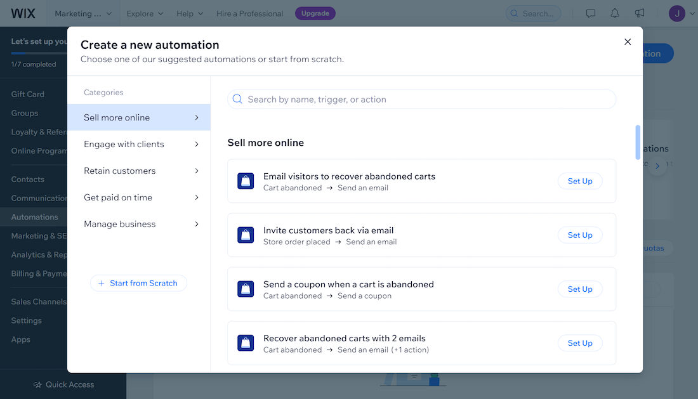Open Gift Card in the sidebar
Viewport: 698px width, 399px height.
coord(27,95)
